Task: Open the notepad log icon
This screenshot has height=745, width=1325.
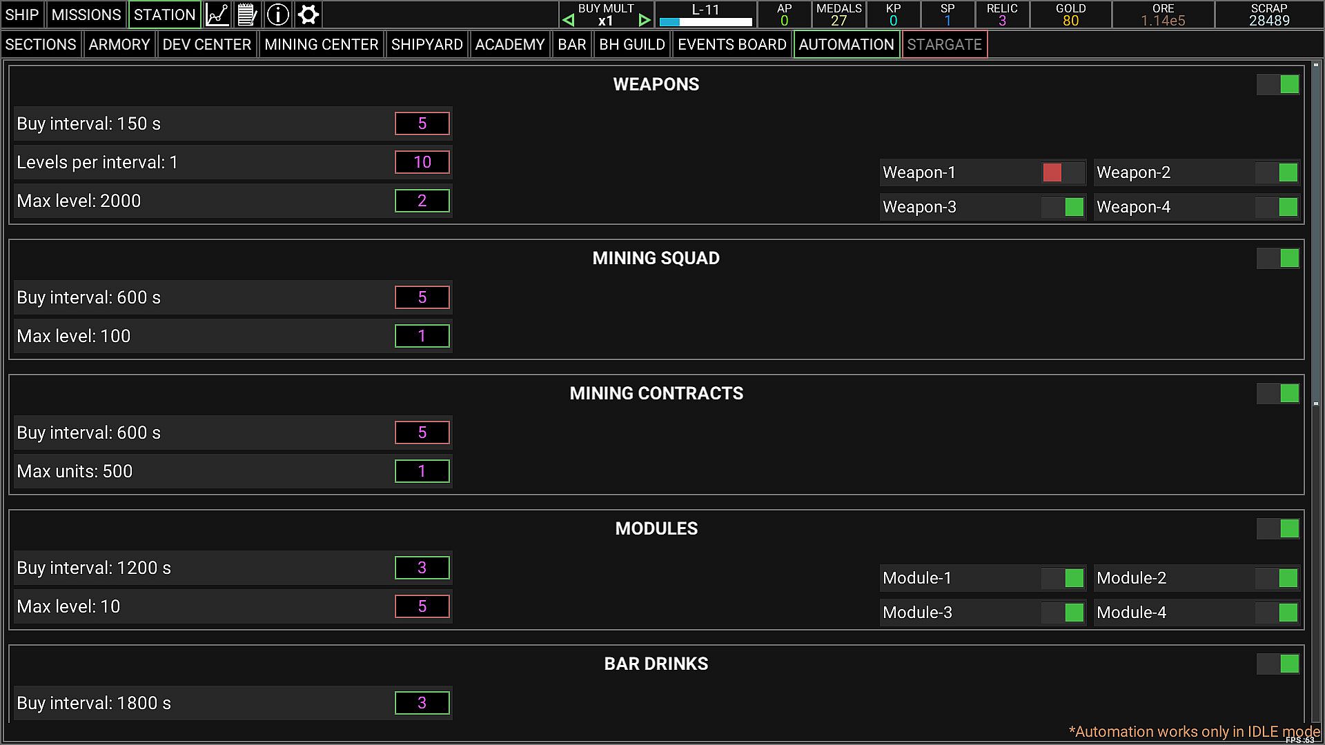Action: [247, 14]
